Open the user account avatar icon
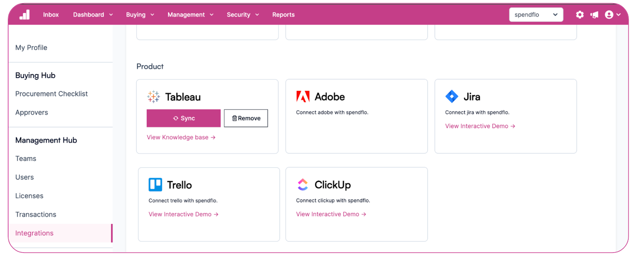This screenshot has width=638, height=256. tap(609, 15)
